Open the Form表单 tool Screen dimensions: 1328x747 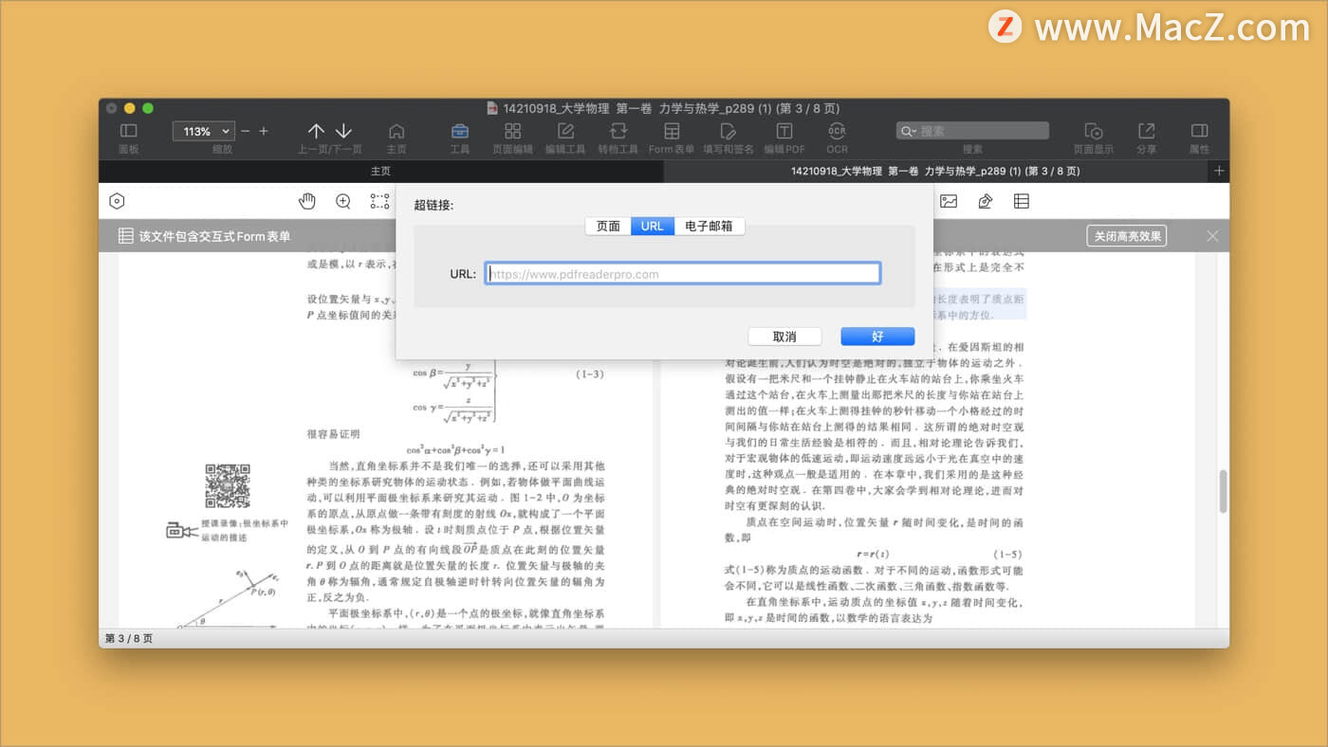click(x=672, y=131)
